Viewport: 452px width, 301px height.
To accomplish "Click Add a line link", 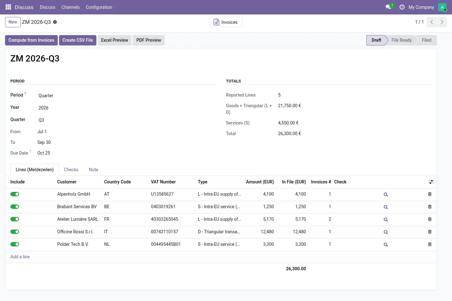I will tap(20, 257).
